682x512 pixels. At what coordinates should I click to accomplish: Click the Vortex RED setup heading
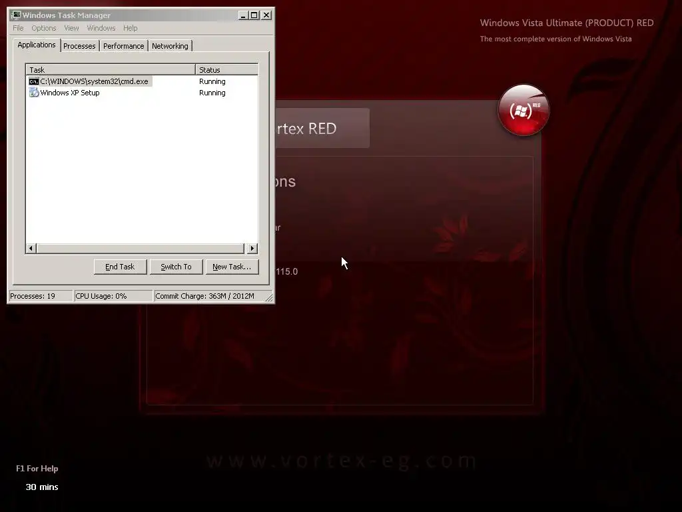[x=306, y=129]
